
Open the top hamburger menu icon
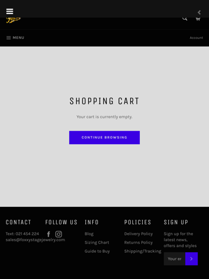pos(10,11)
